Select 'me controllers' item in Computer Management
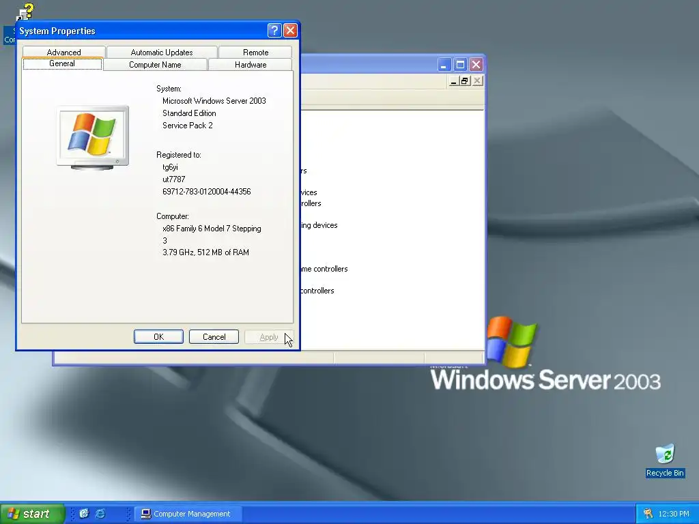Image resolution: width=699 pixels, height=524 pixels. [324, 269]
